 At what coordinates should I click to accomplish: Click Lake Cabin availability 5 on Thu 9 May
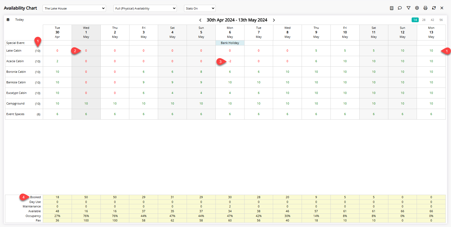[x=316, y=51]
